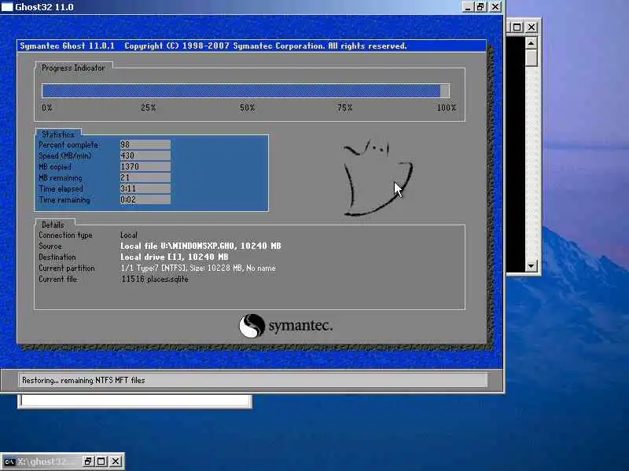
Task: Restore down the Ghost32 11.0 window
Action: tap(480, 7)
